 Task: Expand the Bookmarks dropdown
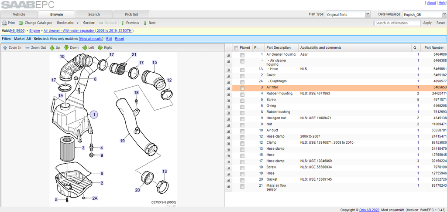tap(68, 23)
